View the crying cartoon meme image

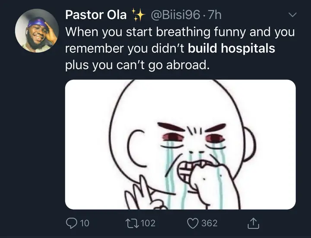click(180, 144)
